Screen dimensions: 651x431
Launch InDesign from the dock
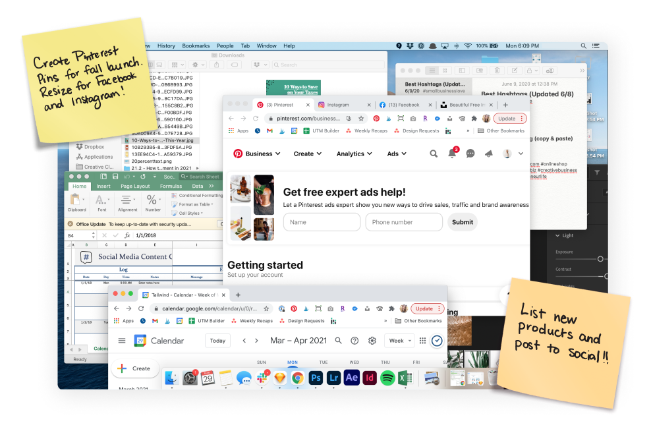370,378
